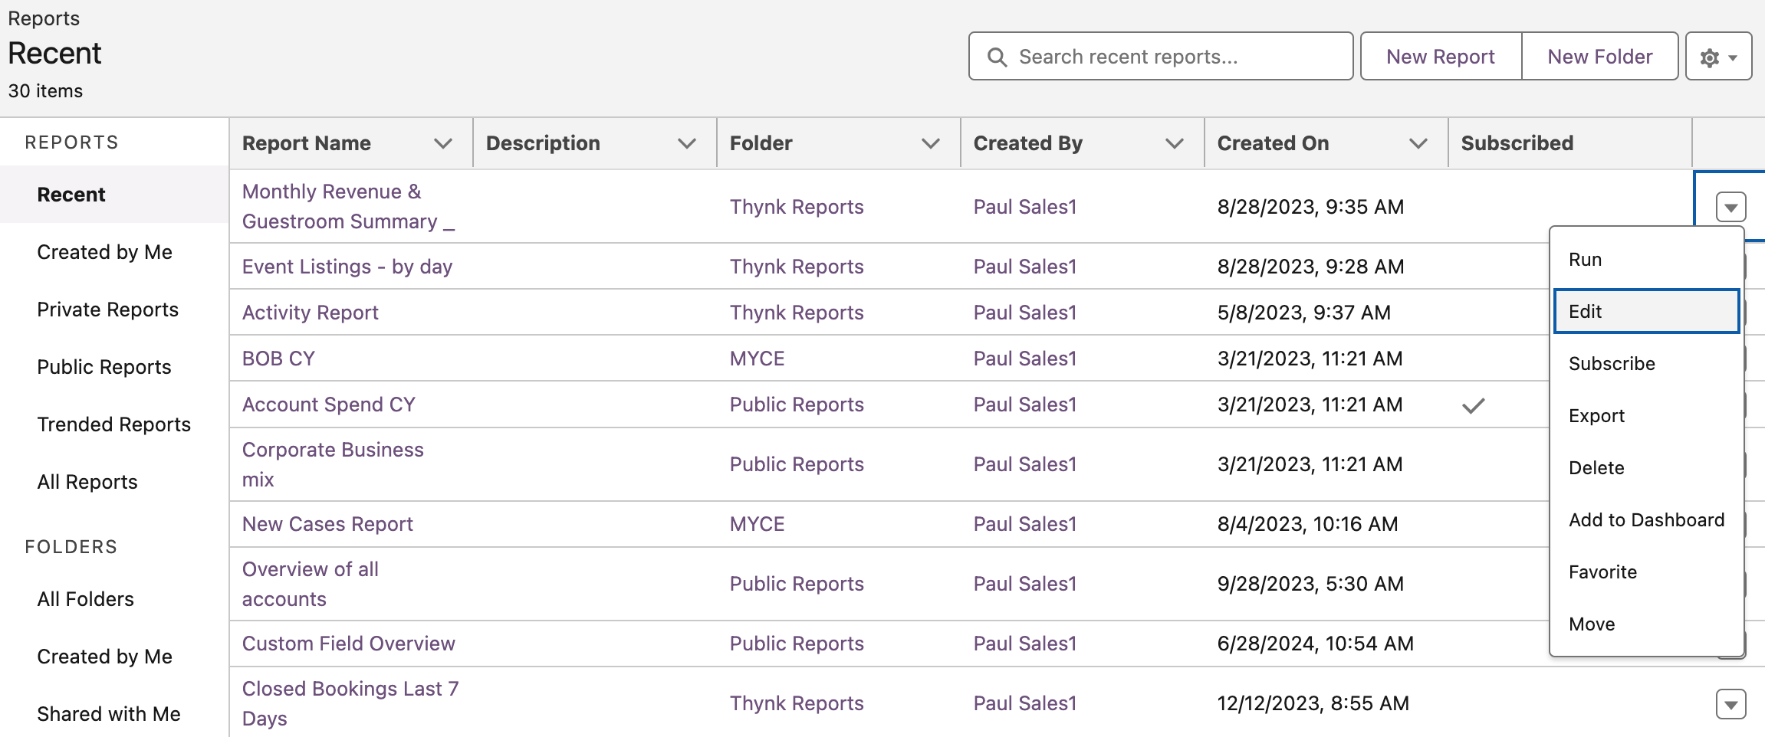Screen dimensions: 1765x737
Task: Sort by Report Name column chevron
Action: tap(442, 143)
